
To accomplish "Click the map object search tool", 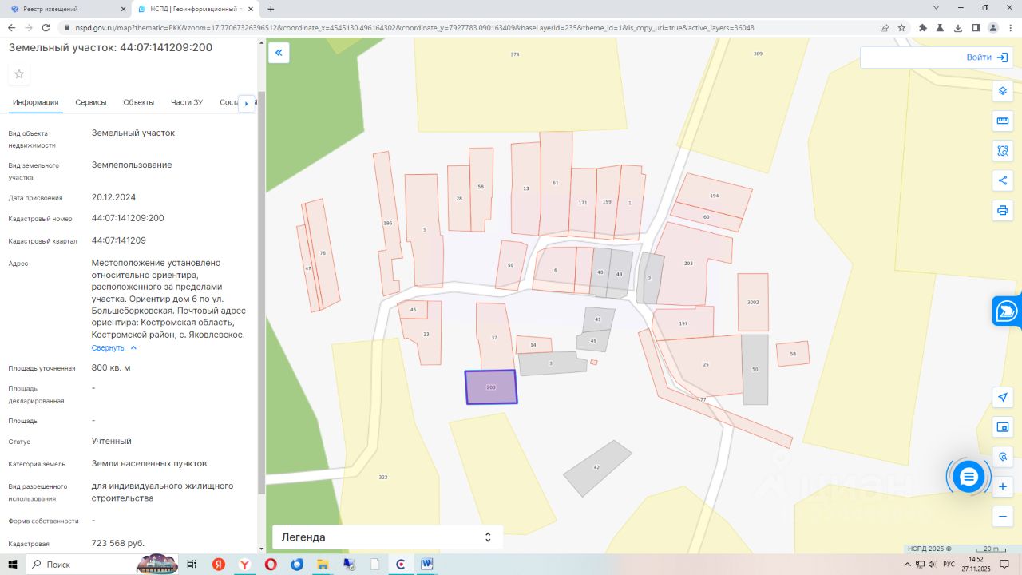I will [1003, 457].
